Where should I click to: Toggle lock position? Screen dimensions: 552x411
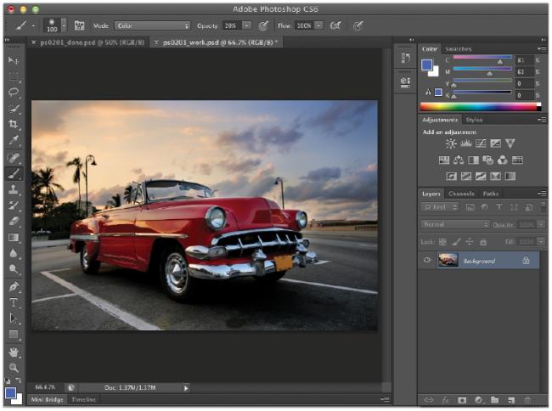click(470, 242)
